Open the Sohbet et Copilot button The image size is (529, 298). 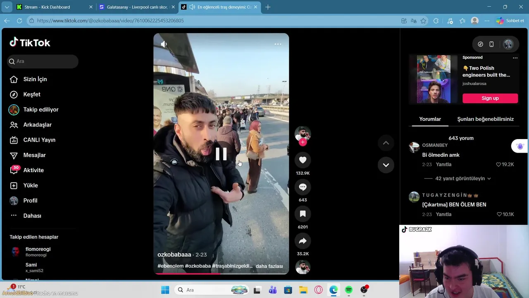click(x=510, y=21)
